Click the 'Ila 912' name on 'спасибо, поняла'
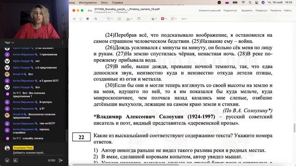 [x=17, y=138]
